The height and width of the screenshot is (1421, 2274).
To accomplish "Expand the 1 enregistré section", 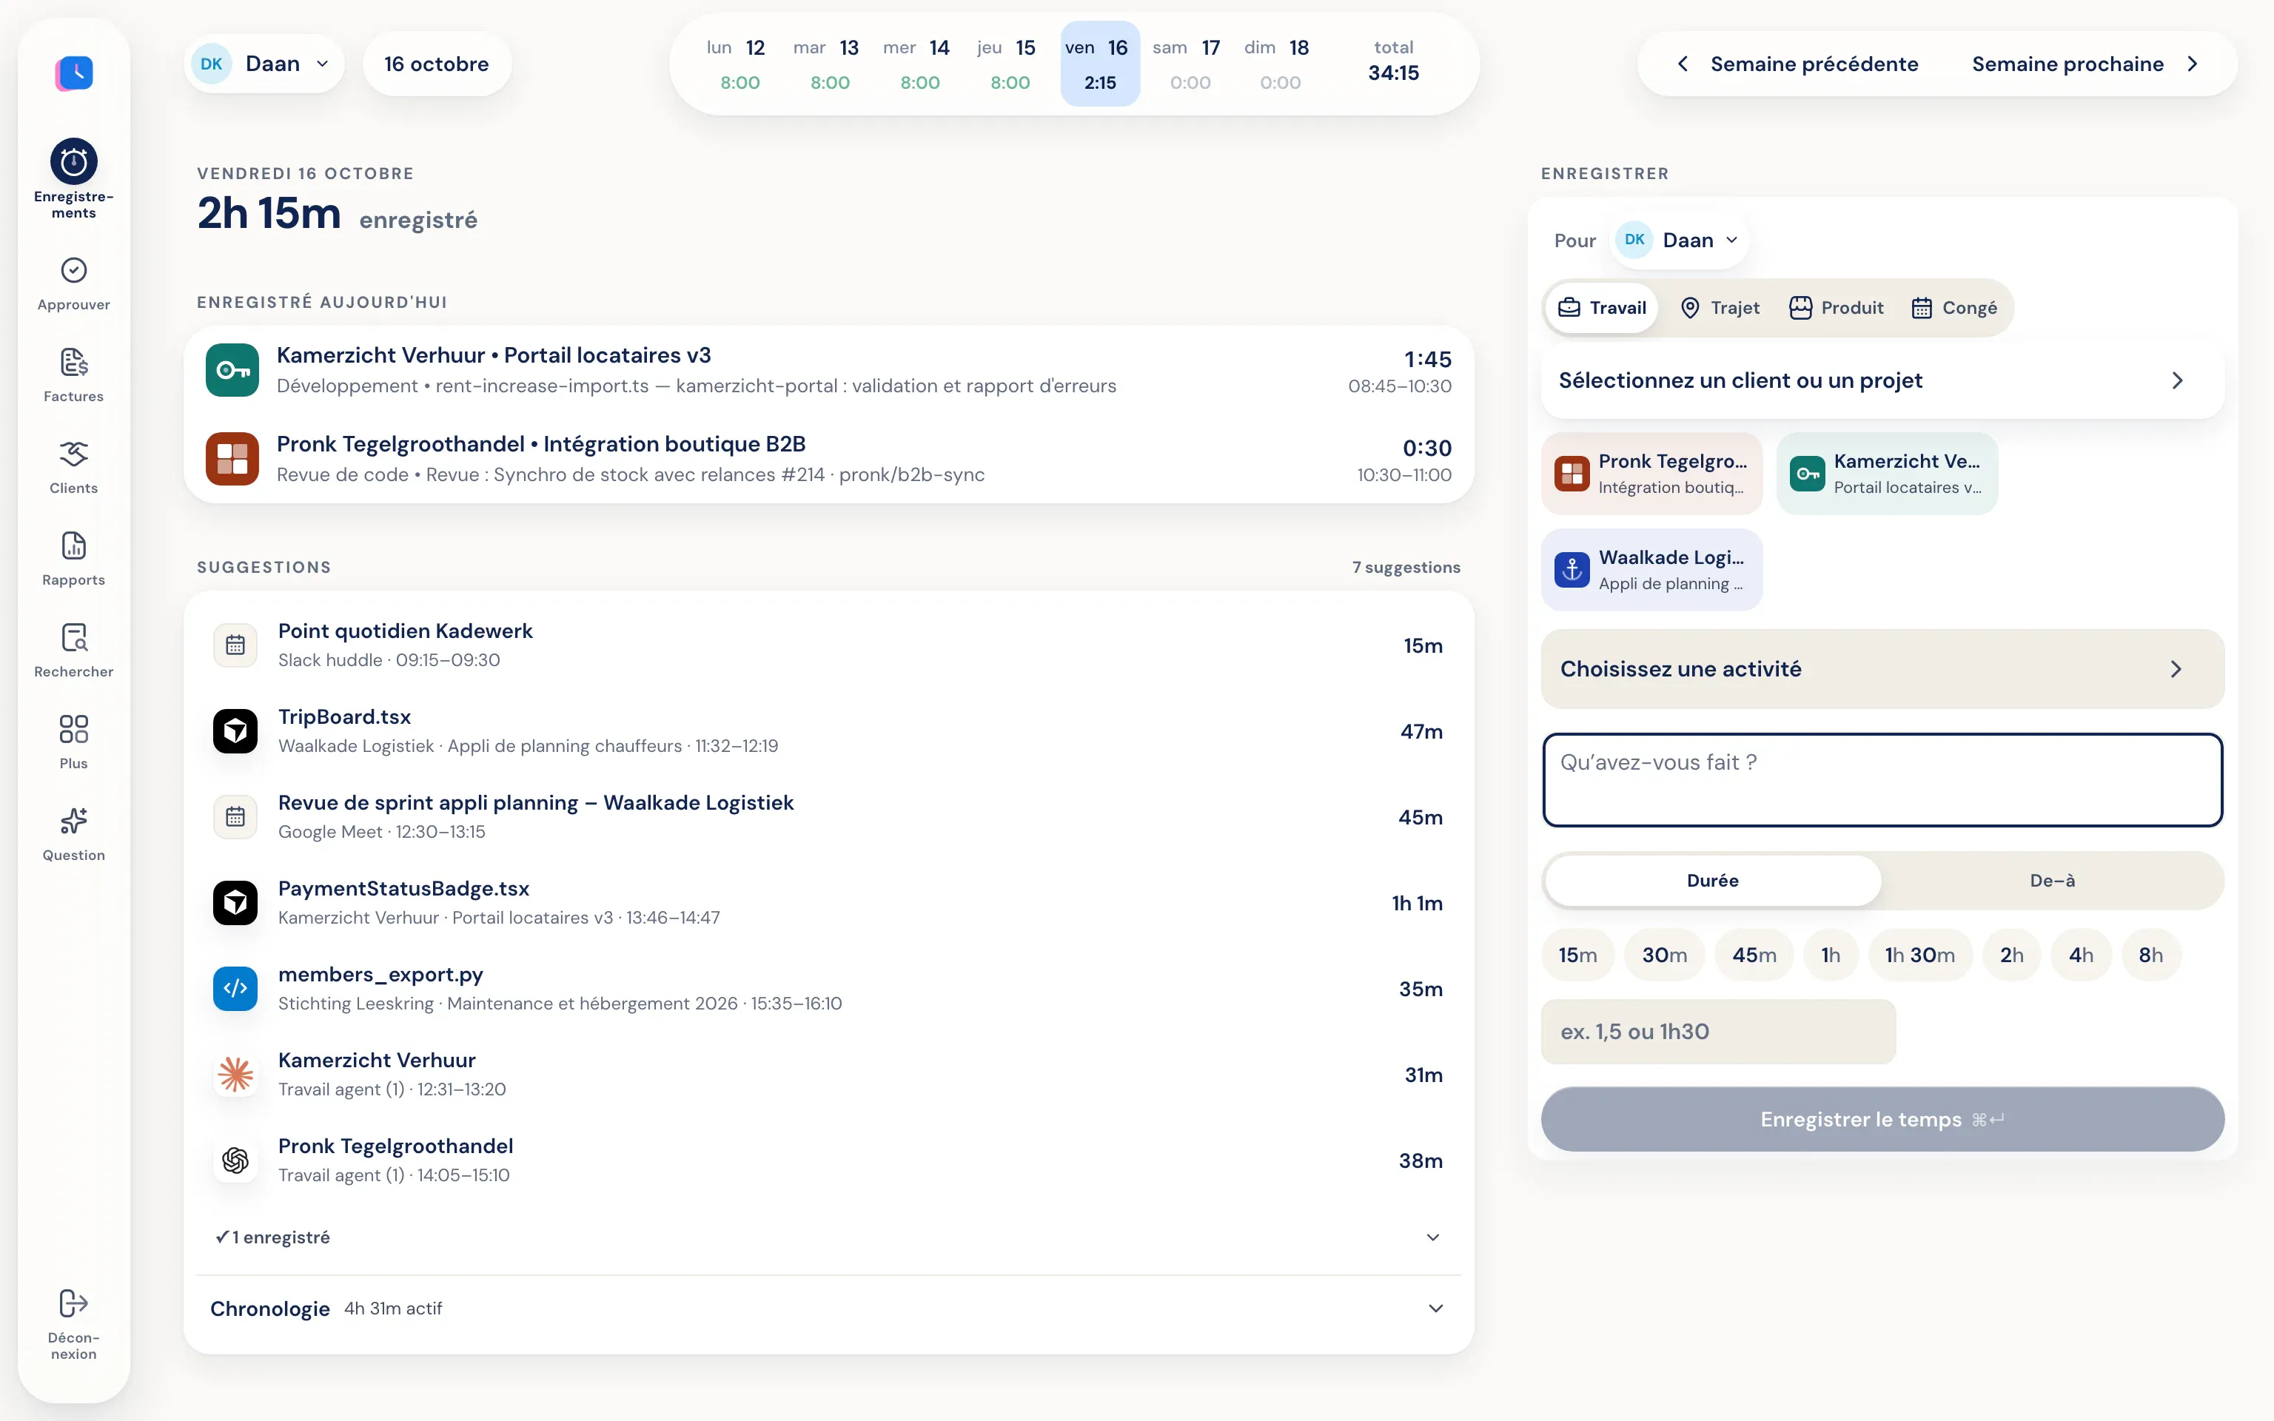I will (829, 1237).
